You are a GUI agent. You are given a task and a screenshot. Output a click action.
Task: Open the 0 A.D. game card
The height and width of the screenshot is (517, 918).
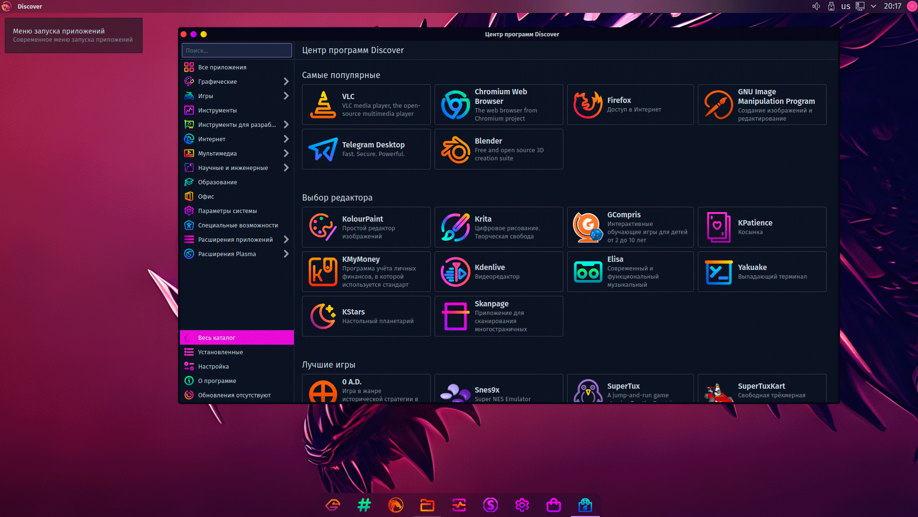click(366, 389)
